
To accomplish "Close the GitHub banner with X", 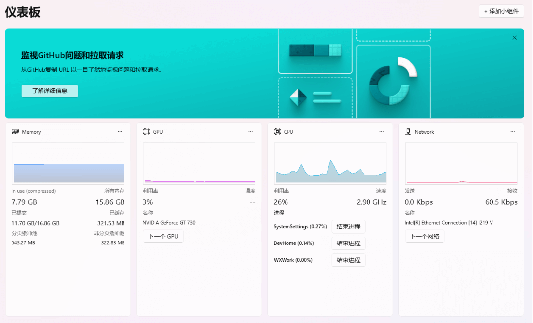I will tap(514, 38).
